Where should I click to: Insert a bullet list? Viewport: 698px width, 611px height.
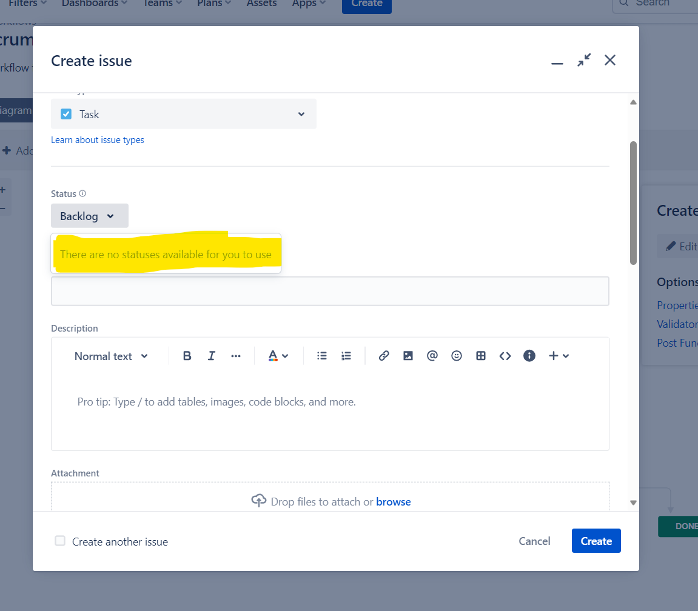coord(322,356)
